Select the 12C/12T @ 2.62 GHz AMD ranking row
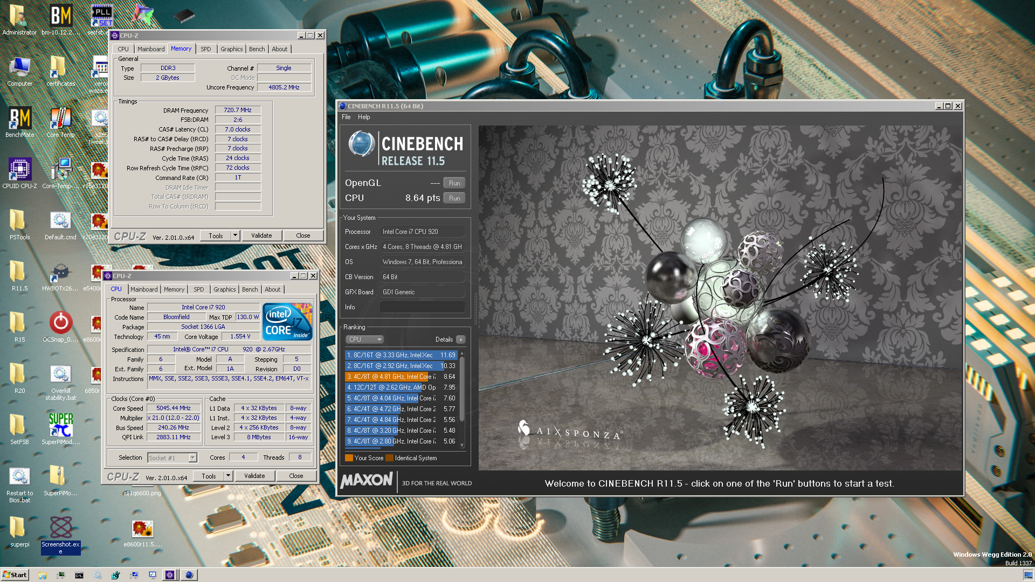1035x582 pixels. [x=401, y=387]
